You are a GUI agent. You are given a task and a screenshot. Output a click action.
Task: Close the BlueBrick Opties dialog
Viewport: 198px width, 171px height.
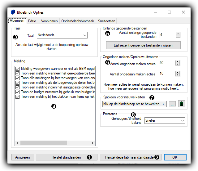[183, 12]
